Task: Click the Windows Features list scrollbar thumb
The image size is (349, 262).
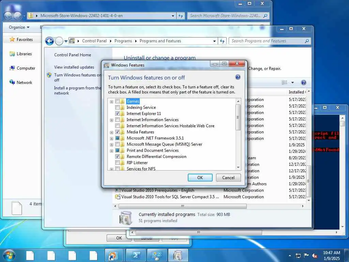Action: click(x=238, y=117)
